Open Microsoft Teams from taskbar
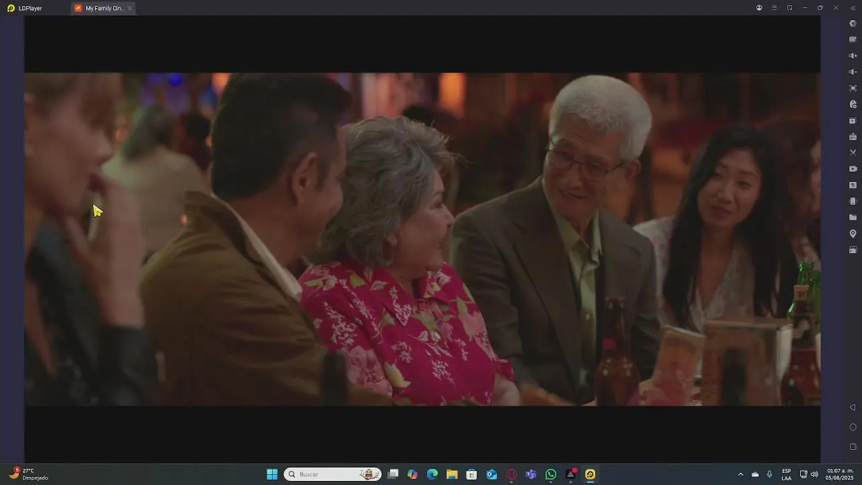This screenshot has height=485, width=862. [531, 474]
